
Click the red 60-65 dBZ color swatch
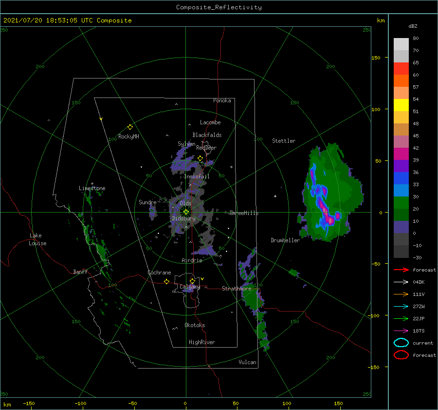(x=401, y=69)
